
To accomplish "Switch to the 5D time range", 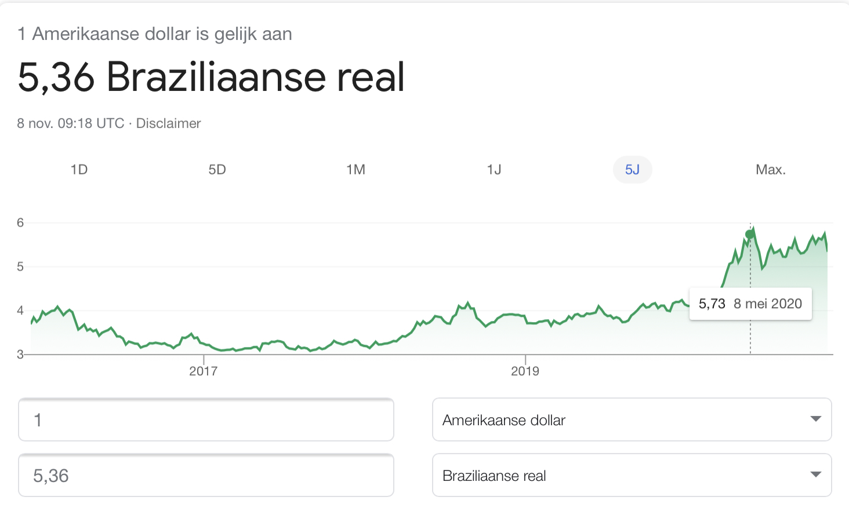I will [217, 170].
